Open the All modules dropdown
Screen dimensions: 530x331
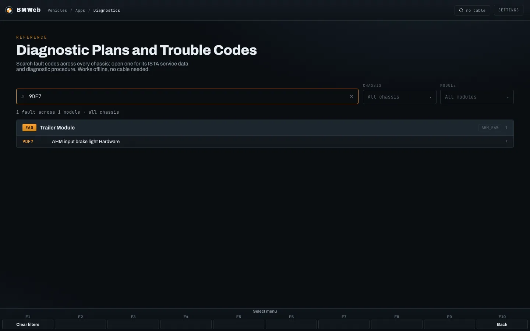point(477,97)
